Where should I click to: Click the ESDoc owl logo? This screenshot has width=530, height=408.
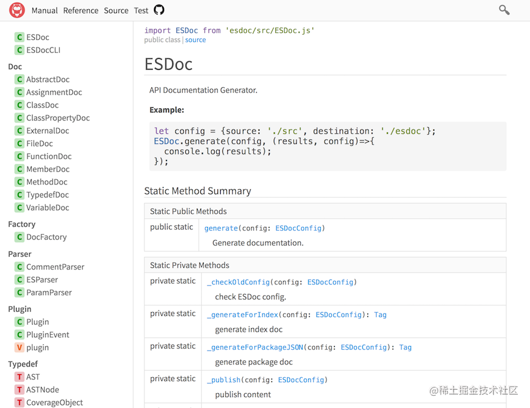point(17,10)
